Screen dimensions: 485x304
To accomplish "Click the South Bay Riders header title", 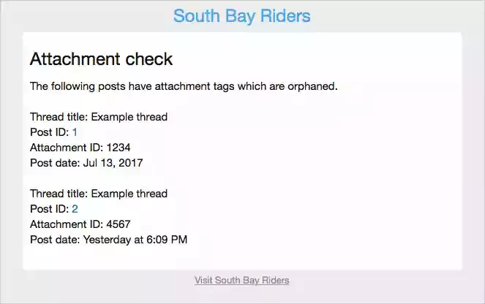I will tap(242, 15).
